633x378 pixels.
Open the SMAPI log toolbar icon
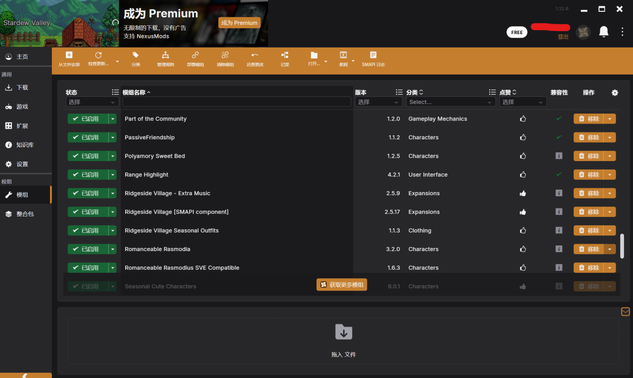373,55
